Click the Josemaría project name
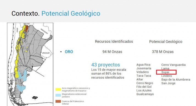This screenshot has height=106, width=196. pyautogui.click(x=144, y=68)
